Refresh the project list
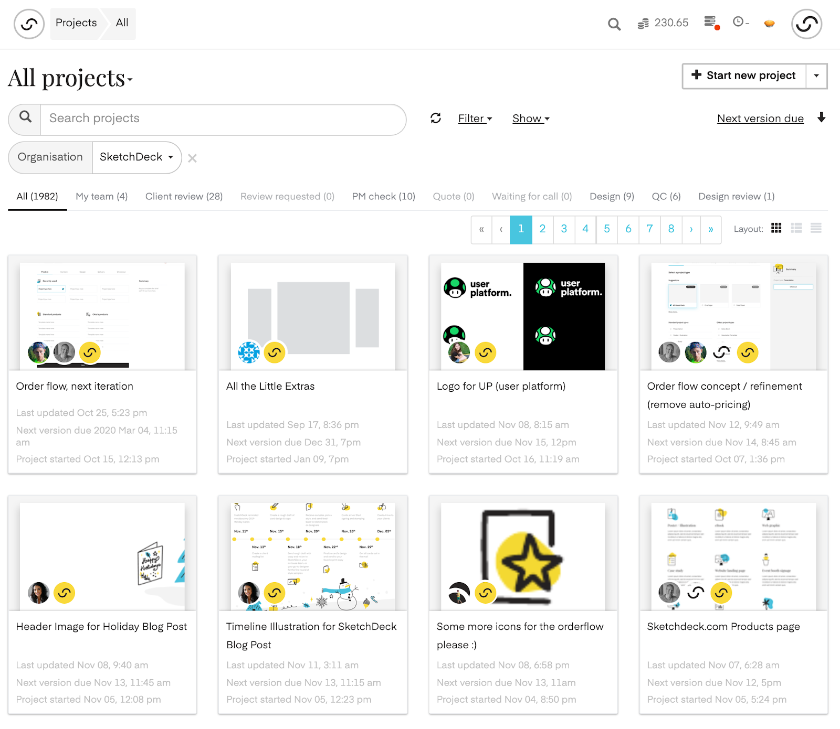 (x=436, y=118)
